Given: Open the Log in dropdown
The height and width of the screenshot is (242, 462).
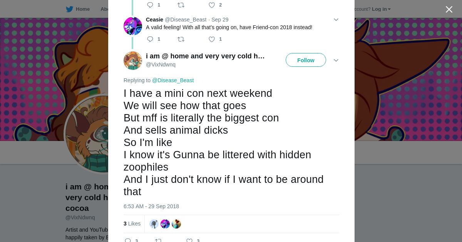Looking at the screenshot, I should click(381, 9).
